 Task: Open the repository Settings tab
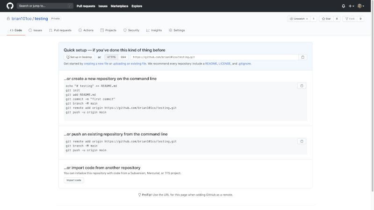coord(177,30)
